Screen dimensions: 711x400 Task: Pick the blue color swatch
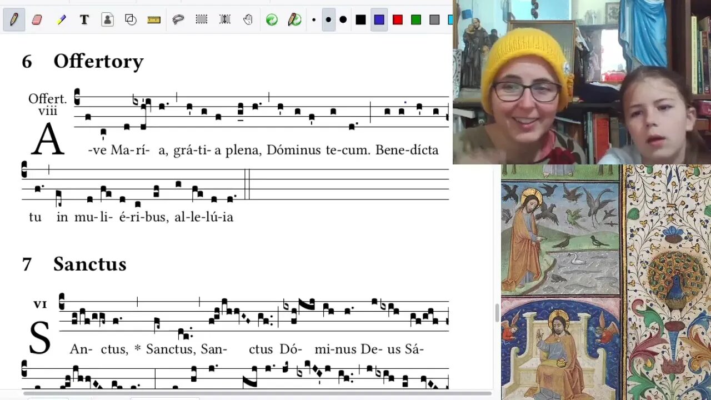[379, 20]
